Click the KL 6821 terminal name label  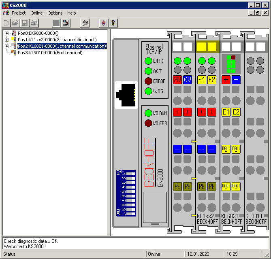[230, 216]
